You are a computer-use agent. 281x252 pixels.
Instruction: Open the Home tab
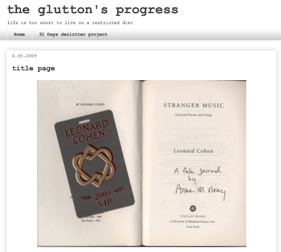point(19,34)
